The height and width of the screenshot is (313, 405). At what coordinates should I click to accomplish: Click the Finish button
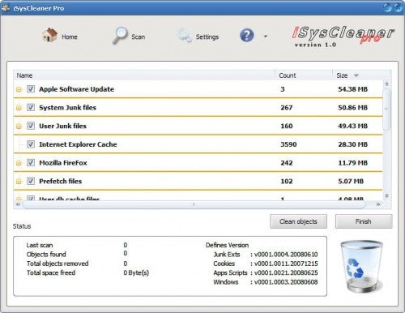click(x=364, y=221)
